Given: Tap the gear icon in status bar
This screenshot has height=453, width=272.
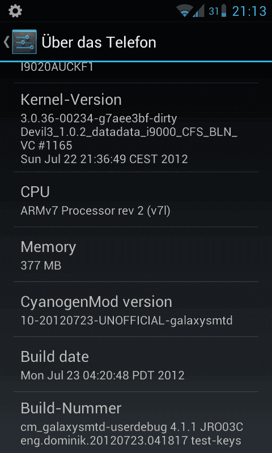Looking at the screenshot, I should [x=15, y=11].
